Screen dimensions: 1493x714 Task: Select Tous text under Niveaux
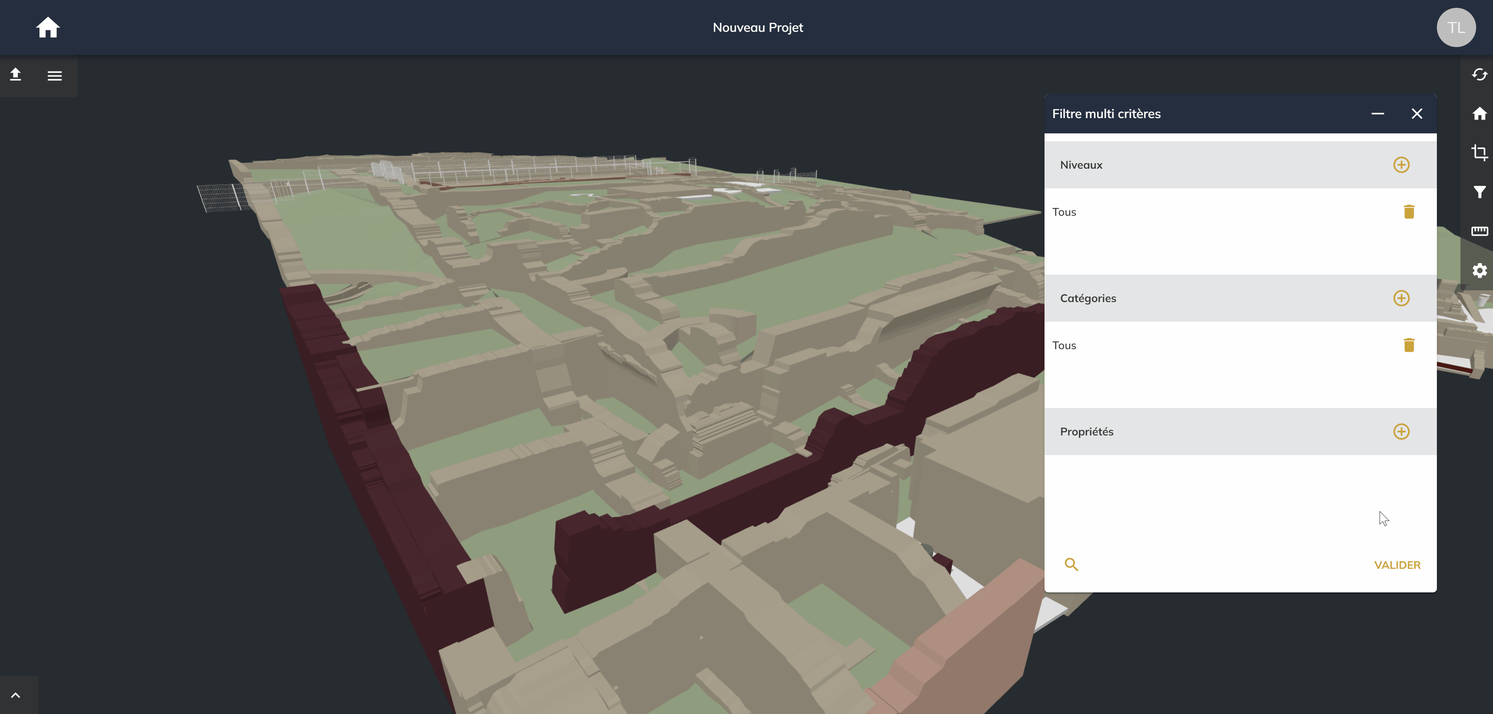[x=1063, y=212]
